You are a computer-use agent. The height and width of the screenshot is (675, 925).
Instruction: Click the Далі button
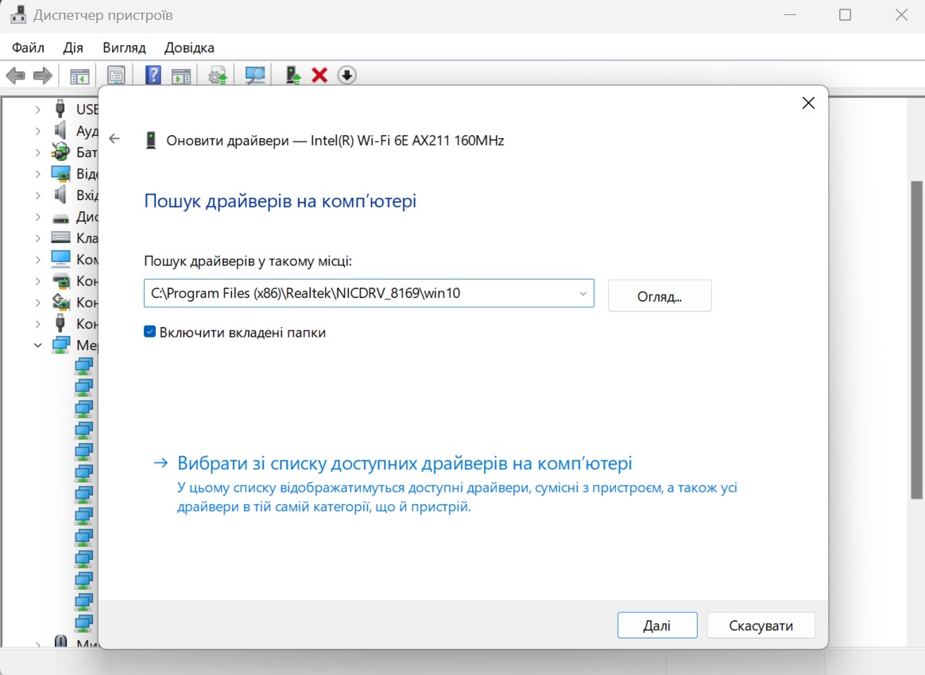coord(656,626)
